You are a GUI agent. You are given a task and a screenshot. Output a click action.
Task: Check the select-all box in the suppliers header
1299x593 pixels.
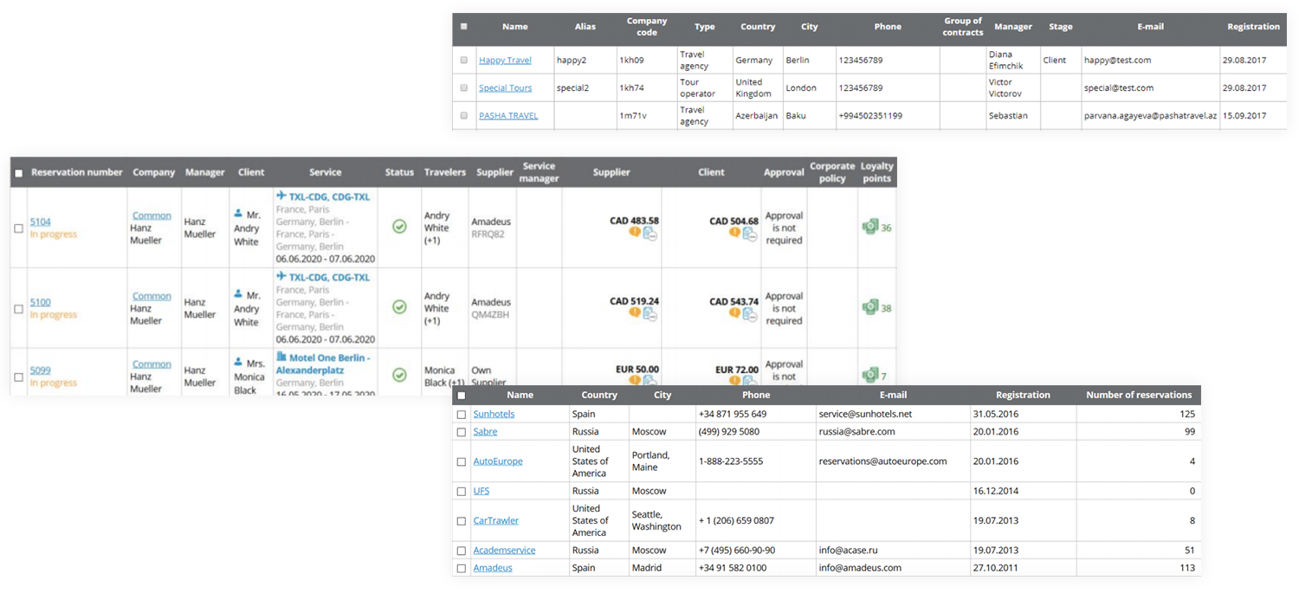(461, 394)
